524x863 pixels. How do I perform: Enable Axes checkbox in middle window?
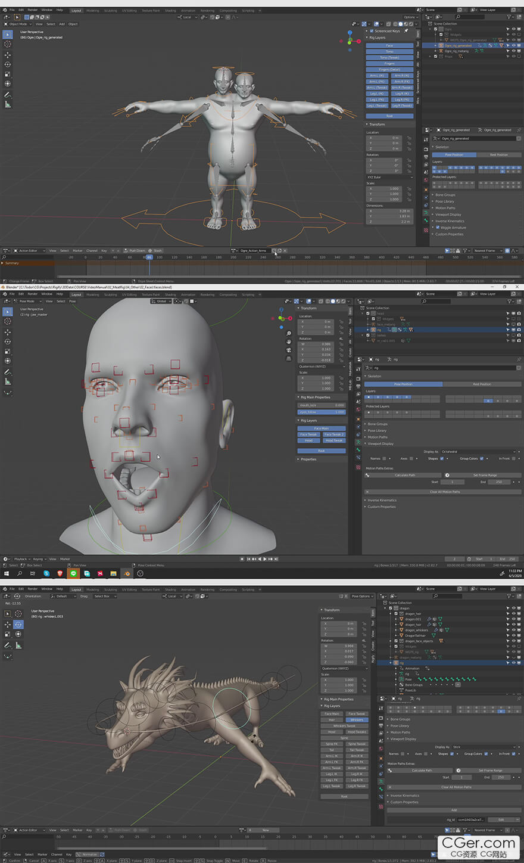point(411,458)
